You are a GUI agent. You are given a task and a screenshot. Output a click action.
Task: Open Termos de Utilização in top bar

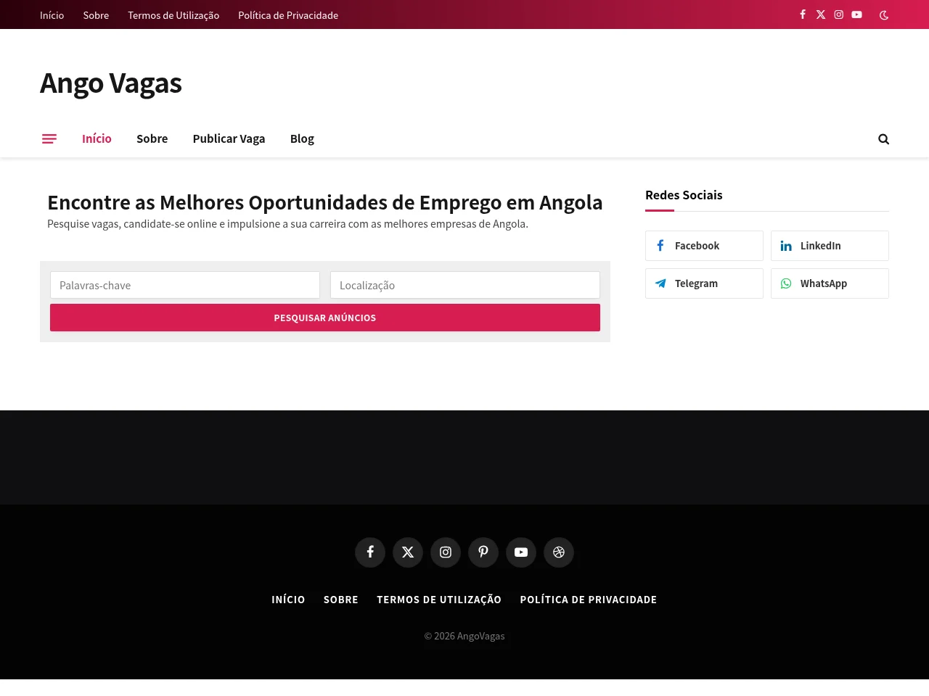coord(173,15)
